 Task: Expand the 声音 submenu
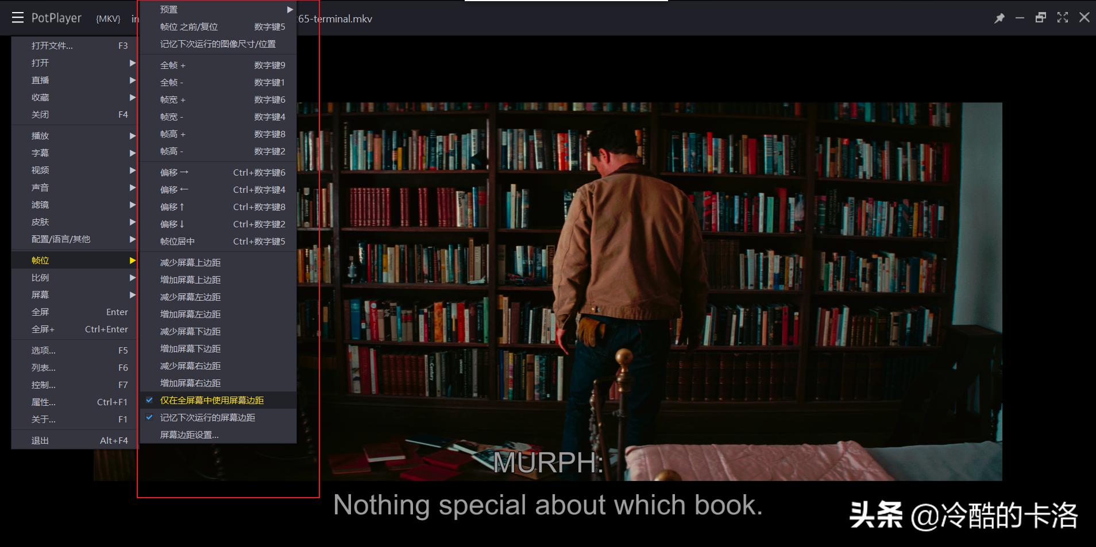point(74,187)
